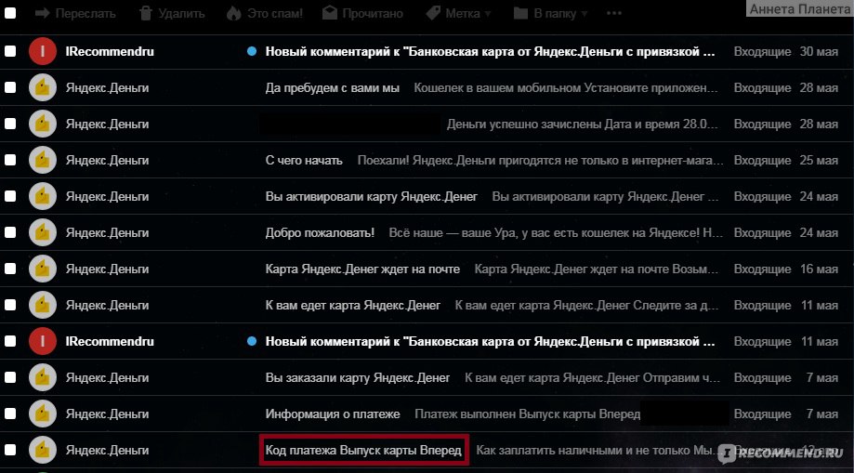Click the Переслать forward button
The image size is (854, 473).
pos(75,14)
